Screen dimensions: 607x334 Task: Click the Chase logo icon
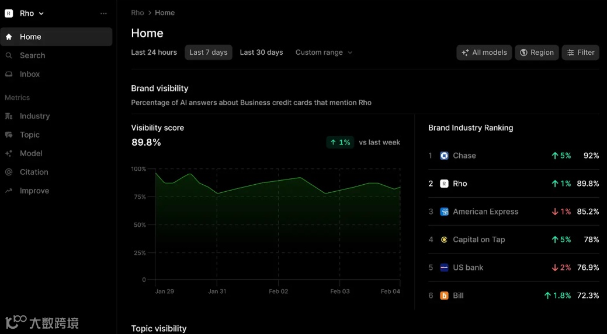[444, 156]
